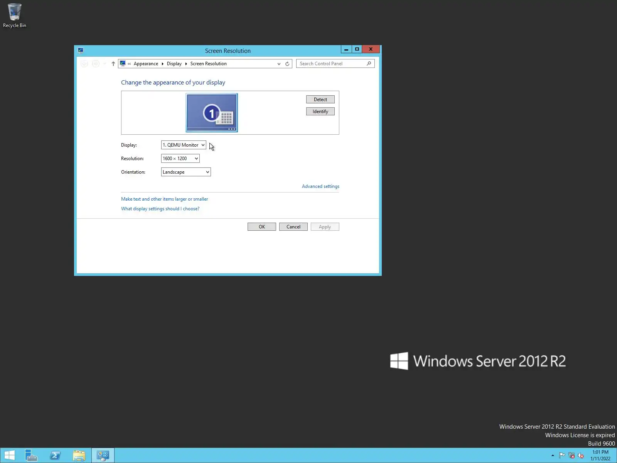The image size is (617, 463).
Task: Confirm with the OK button
Action: point(262,227)
